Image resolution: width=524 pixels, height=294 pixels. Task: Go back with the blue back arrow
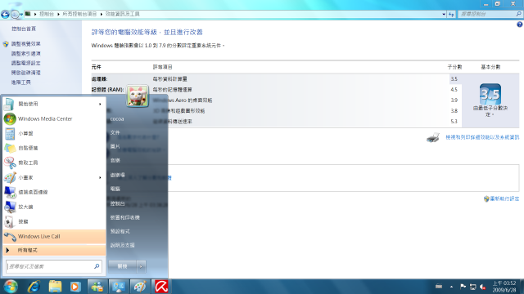point(5,14)
